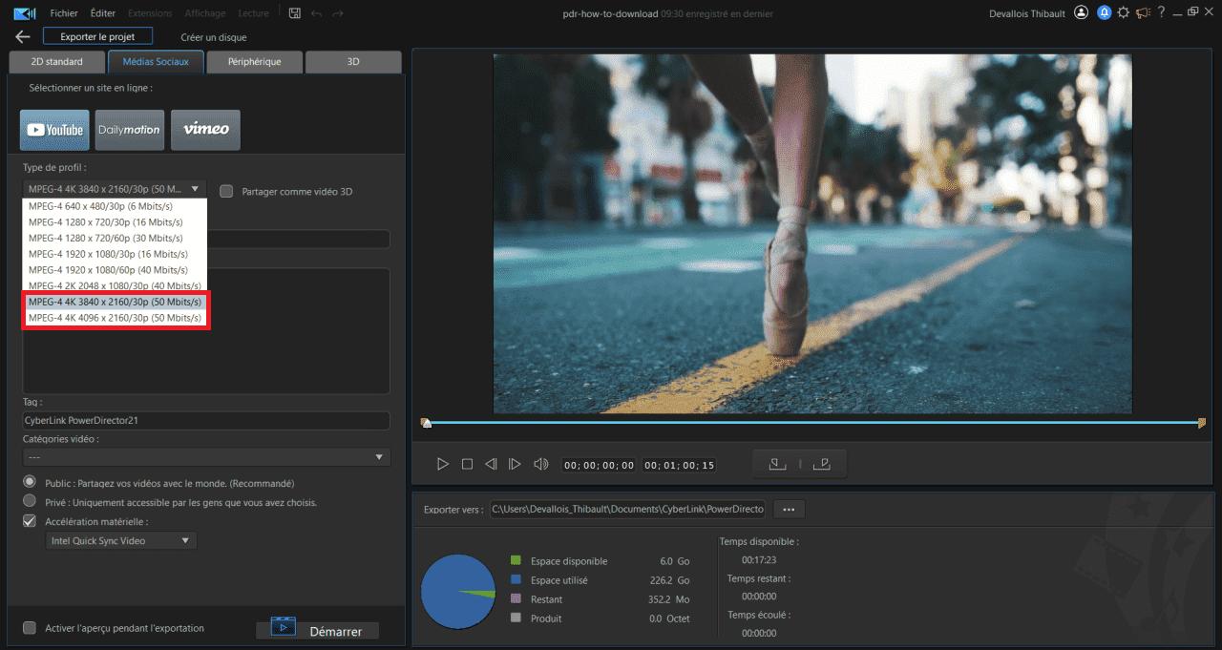Screen dimensions: 1222x650
Task: Enable Partager comme vidéo 3D checkbox
Action: tap(226, 191)
